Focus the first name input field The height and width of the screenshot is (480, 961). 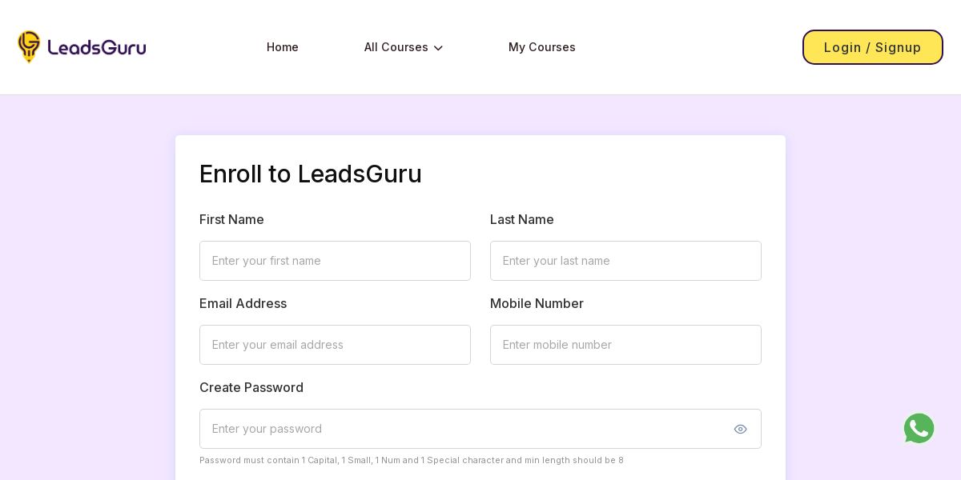pyautogui.click(x=335, y=261)
